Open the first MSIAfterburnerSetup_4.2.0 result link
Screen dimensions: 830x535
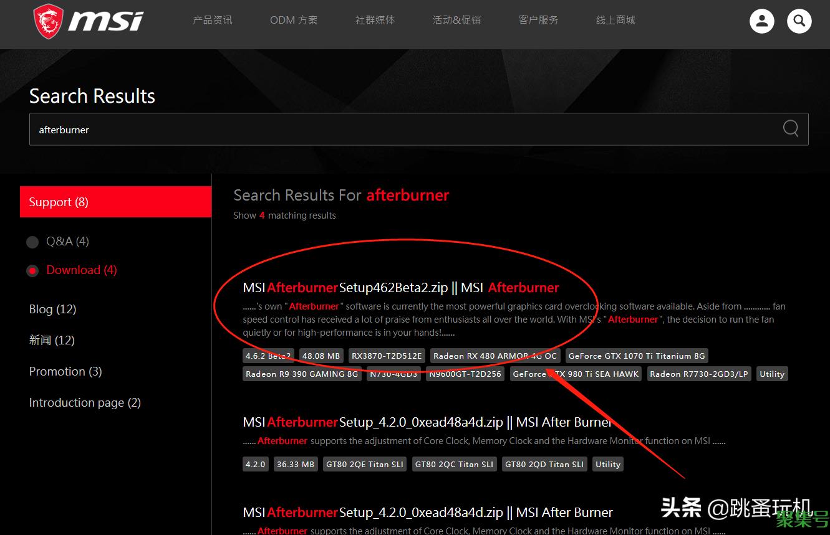pyautogui.click(x=428, y=422)
